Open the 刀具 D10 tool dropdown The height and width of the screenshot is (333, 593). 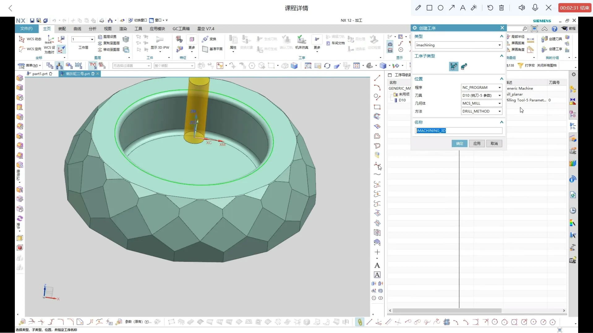[x=481, y=95]
